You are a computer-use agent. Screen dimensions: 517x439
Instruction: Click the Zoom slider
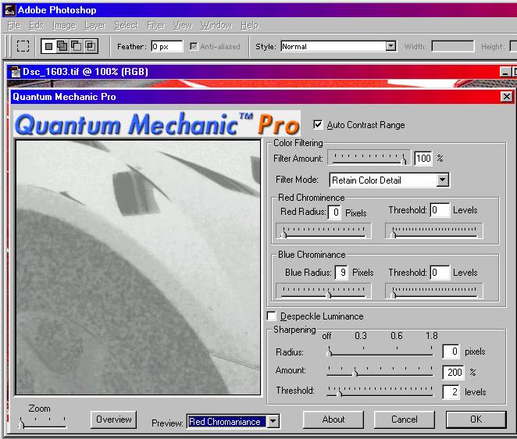[x=43, y=423]
